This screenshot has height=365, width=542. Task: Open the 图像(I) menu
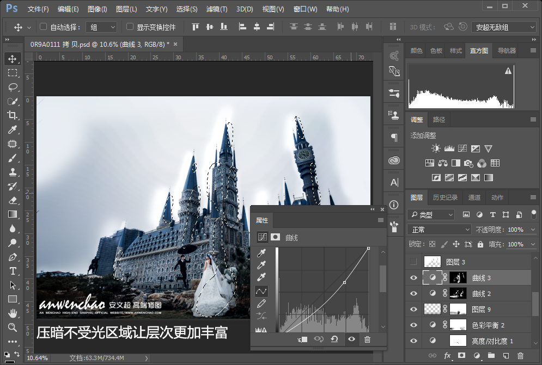point(97,9)
